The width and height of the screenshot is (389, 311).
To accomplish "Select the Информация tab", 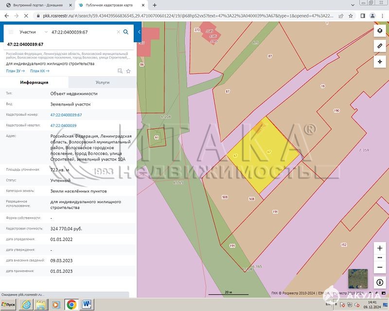I will coord(34,83).
